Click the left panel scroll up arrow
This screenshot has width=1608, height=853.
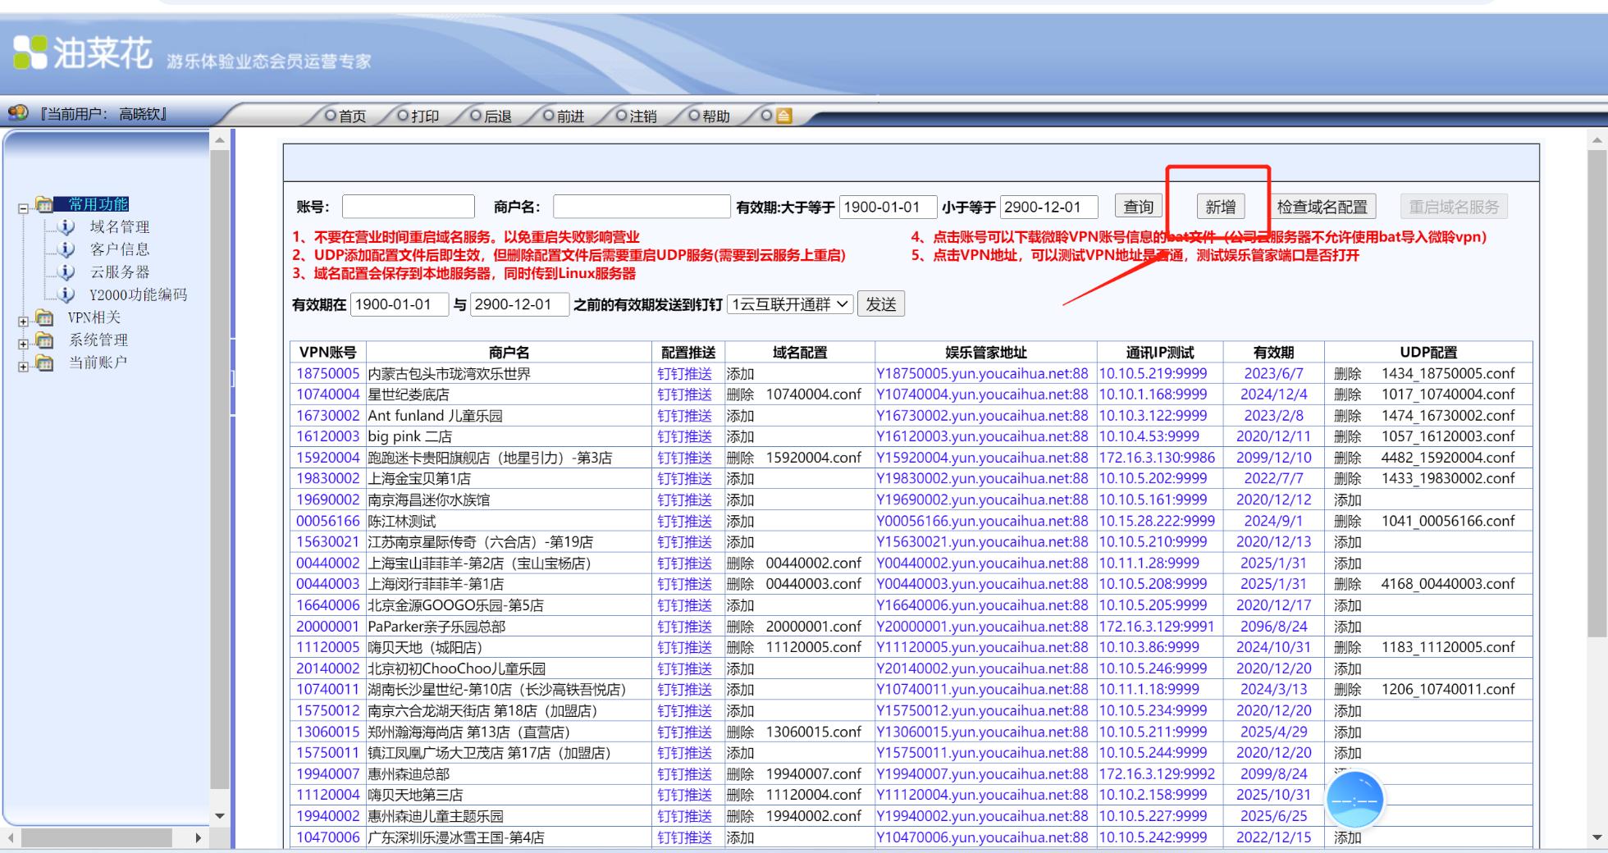pyautogui.click(x=220, y=140)
